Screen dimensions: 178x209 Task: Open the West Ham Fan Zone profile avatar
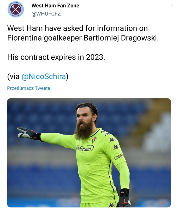point(16,9)
